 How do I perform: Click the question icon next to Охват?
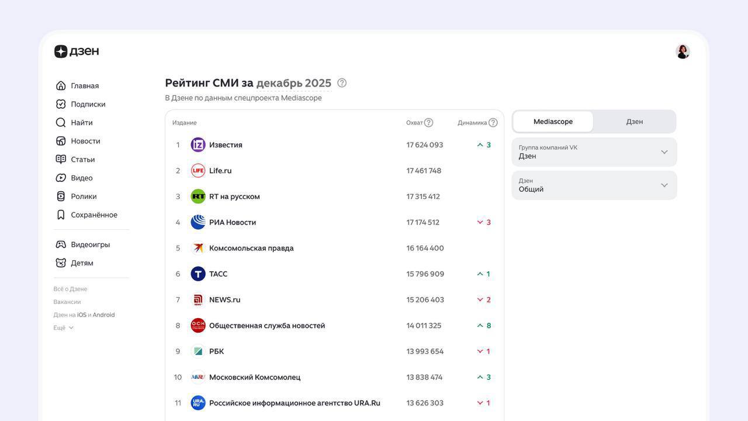pos(428,123)
